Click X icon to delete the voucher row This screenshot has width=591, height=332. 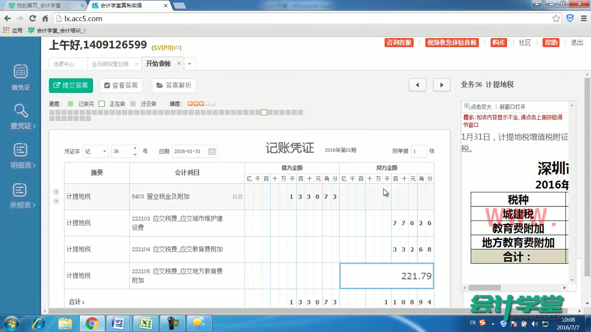tap(56, 201)
